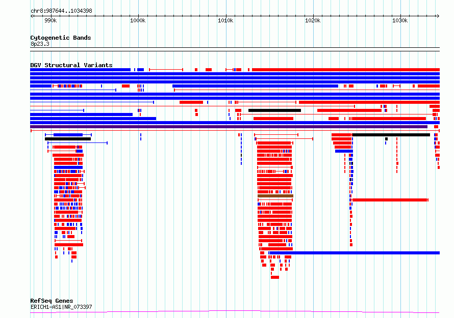Image resolution: width=454 pixels, height=318 pixels.
Task: Click the 8p23.3 band label
Action: click(40, 44)
